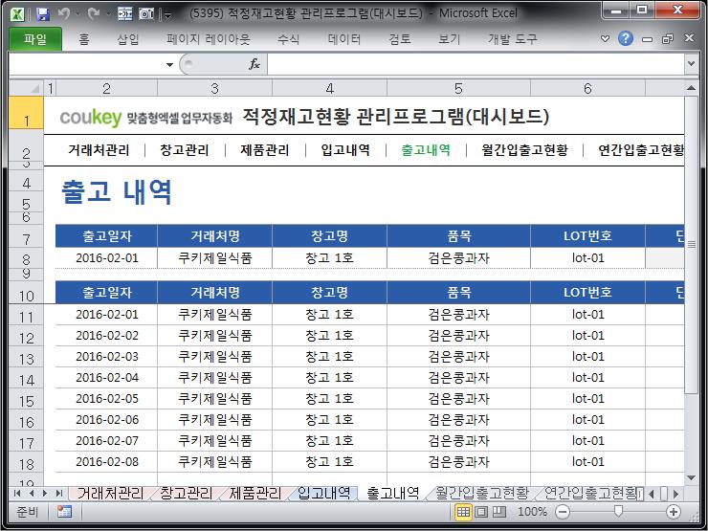Click the Name Box field
The image size is (708, 531).
[x=87, y=64]
